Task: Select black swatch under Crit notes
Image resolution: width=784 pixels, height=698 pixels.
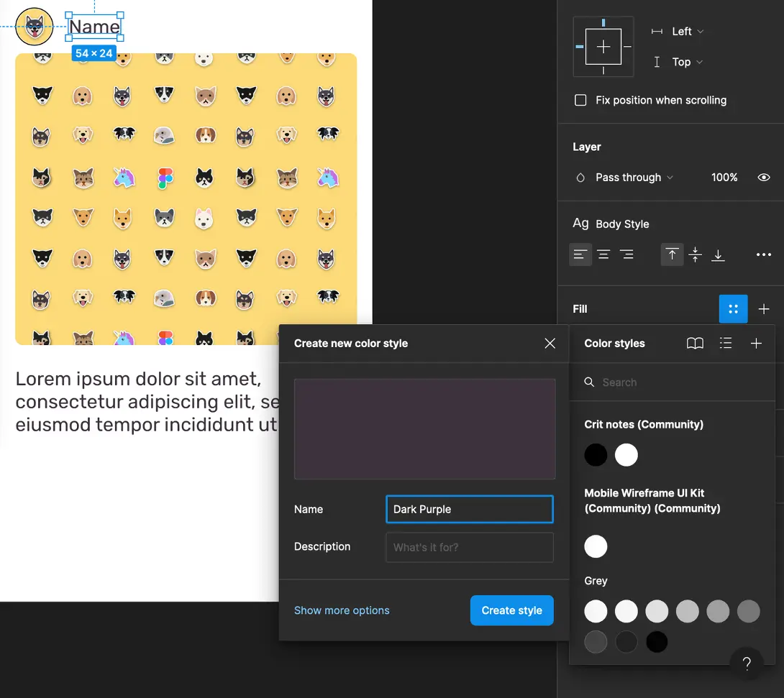Action: (596, 455)
